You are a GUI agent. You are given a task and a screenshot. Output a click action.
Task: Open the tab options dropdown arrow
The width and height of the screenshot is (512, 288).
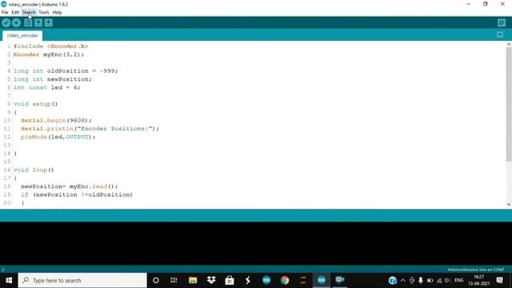(500, 35)
